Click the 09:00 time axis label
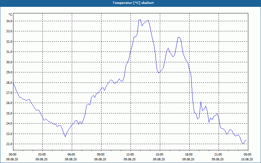 (x=101, y=155)
